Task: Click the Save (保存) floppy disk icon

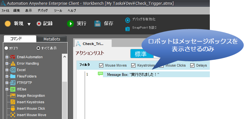Action: point(97,24)
